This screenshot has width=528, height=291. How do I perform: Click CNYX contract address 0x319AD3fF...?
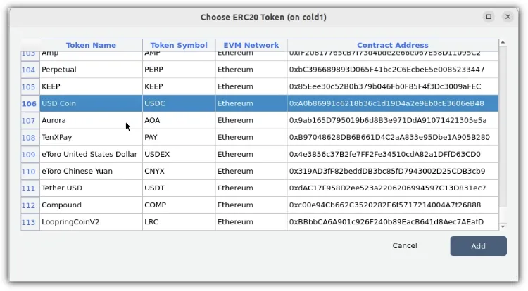tap(393, 171)
